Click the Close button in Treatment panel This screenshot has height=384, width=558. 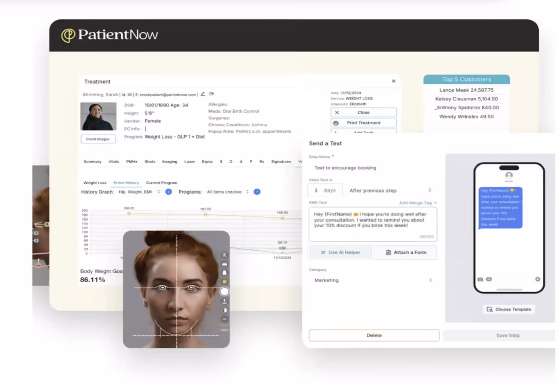tap(363, 113)
